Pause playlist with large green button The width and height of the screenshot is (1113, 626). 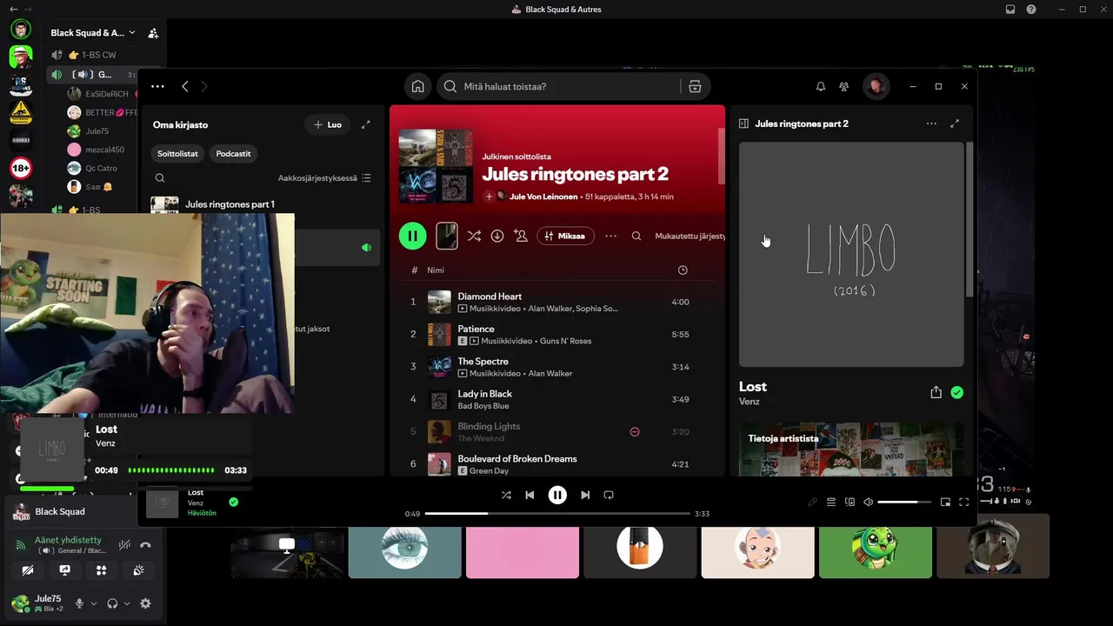click(412, 236)
